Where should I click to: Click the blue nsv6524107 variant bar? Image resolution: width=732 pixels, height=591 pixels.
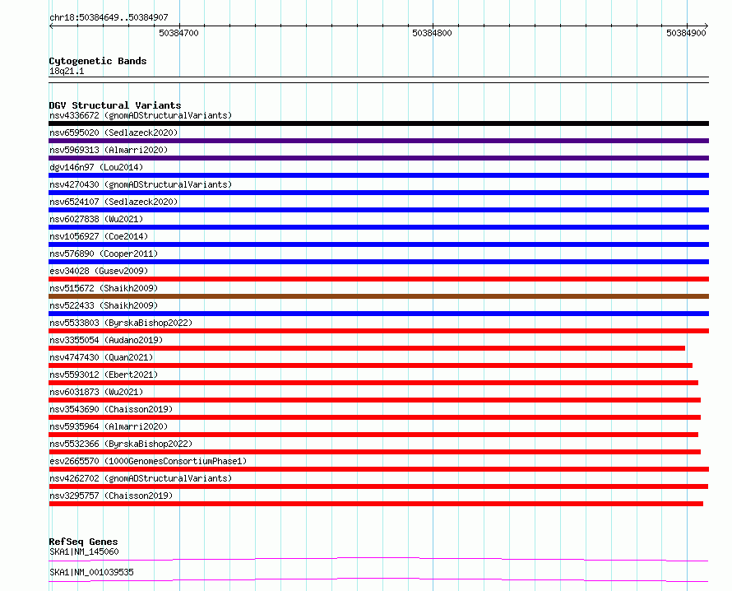pyautogui.click(x=378, y=210)
